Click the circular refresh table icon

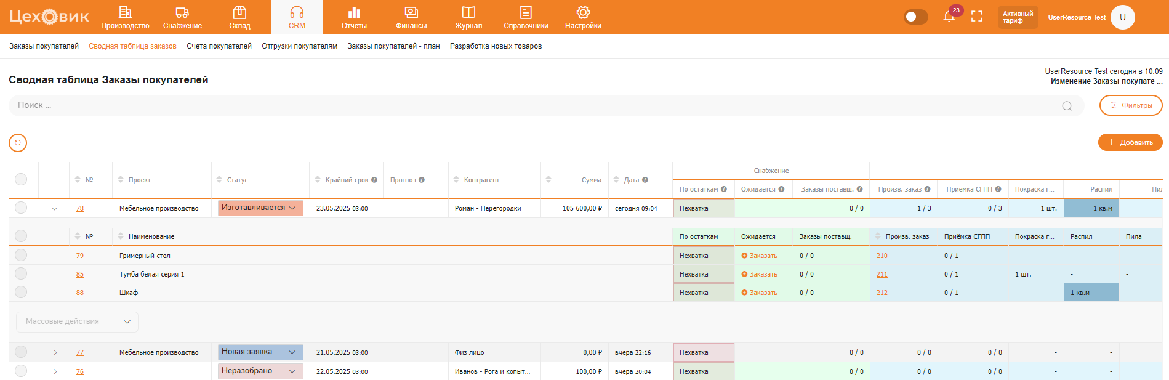coord(18,143)
